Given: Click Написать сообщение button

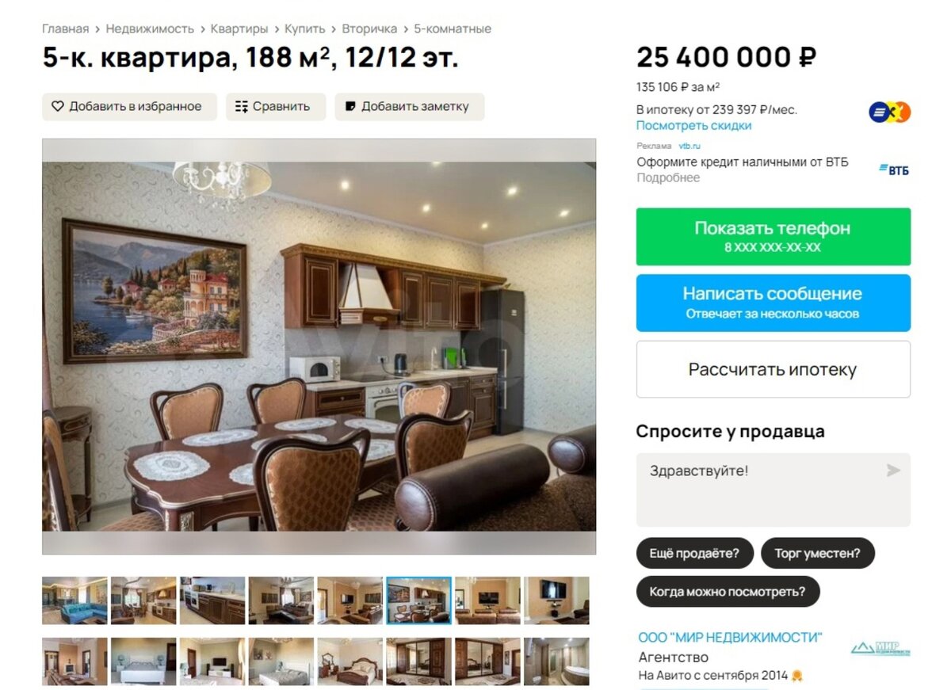Looking at the screenshot, I should point(773,303).
